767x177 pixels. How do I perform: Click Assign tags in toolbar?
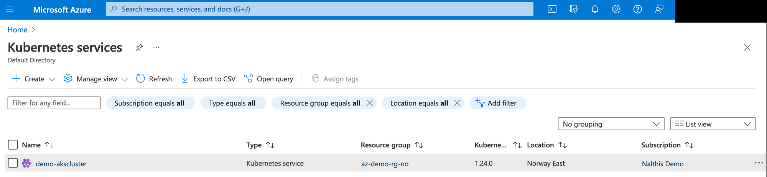pos(335,79)
